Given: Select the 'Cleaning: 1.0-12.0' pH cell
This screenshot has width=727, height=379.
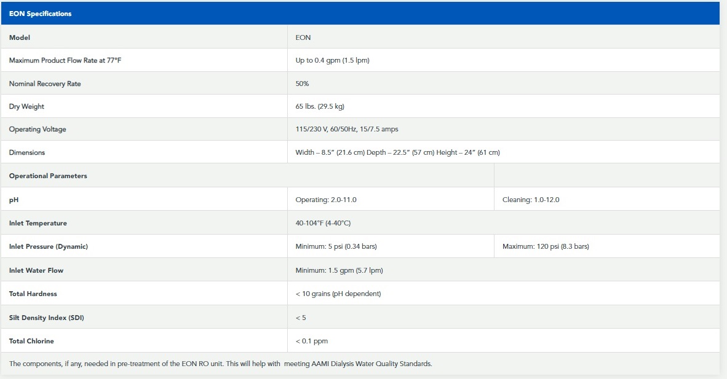Looking at the screenshot, I should pyautogui.click(x=531, y=200).
